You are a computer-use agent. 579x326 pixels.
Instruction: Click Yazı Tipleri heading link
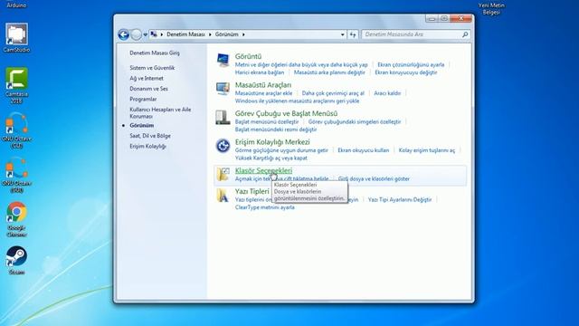point(252,191)
